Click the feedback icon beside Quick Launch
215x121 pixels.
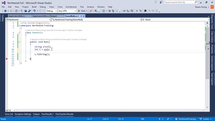pos(161,2)
